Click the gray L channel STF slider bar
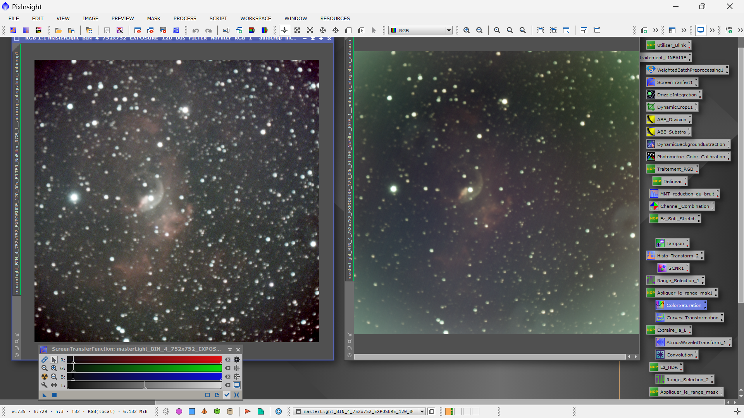 pos(145,385)
